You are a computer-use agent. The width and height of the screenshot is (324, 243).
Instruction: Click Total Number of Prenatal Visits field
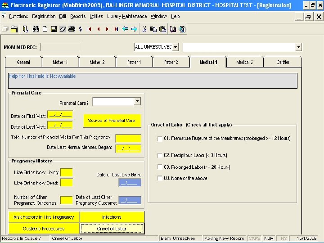(x=128, y=138)
